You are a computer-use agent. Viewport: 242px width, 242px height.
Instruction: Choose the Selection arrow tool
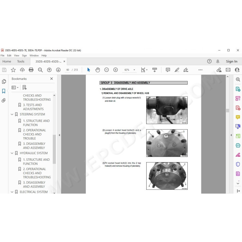click(x=89, y=70)
